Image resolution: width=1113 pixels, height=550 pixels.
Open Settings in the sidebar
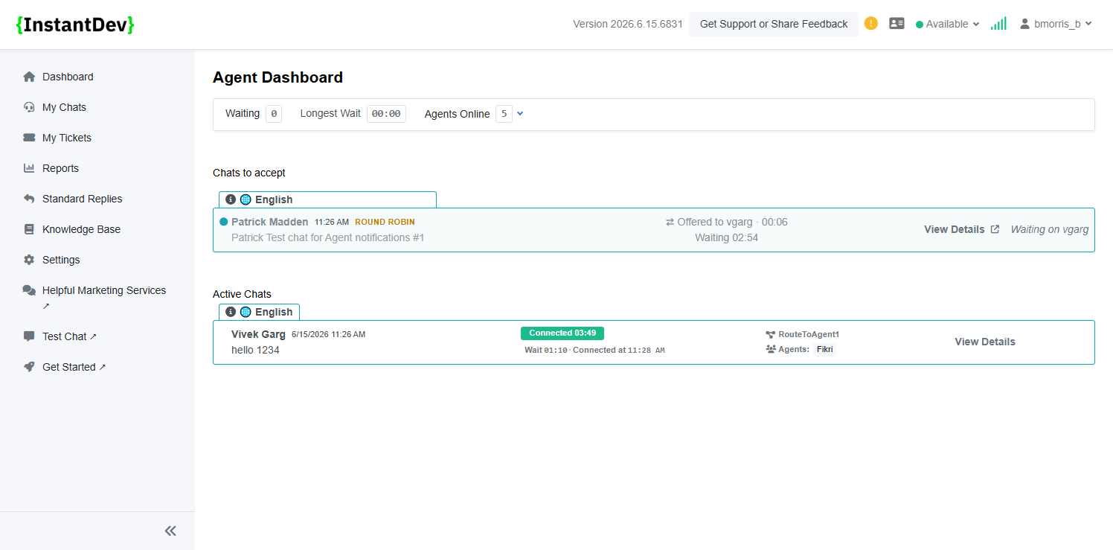coord(61,260)
